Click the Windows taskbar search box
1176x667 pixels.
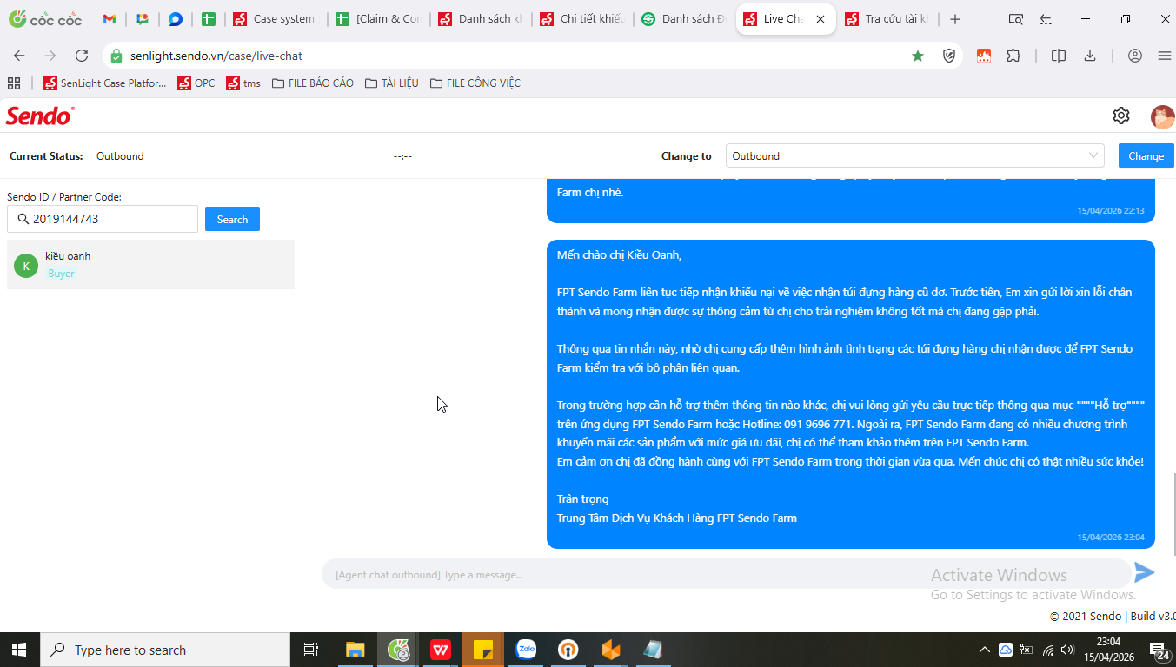pyautogui.click(x=165, y=650)
